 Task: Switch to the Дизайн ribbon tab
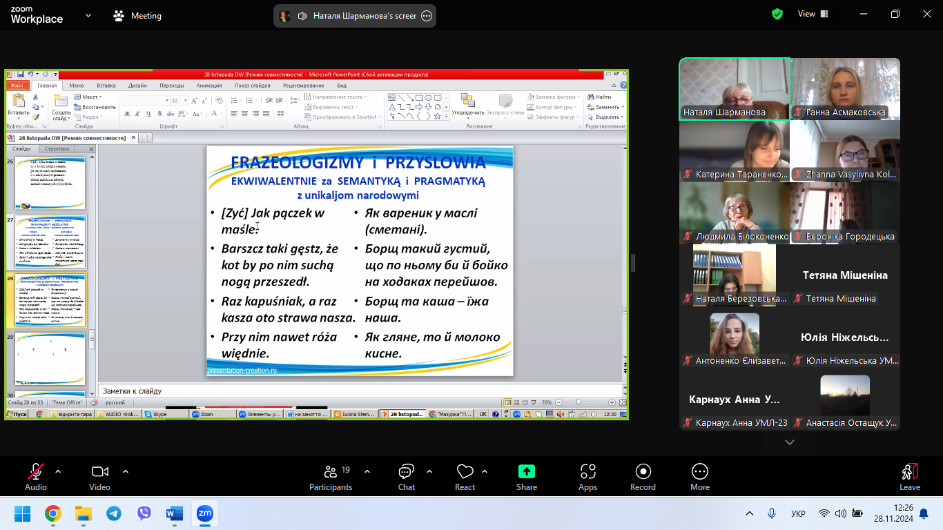137,86
